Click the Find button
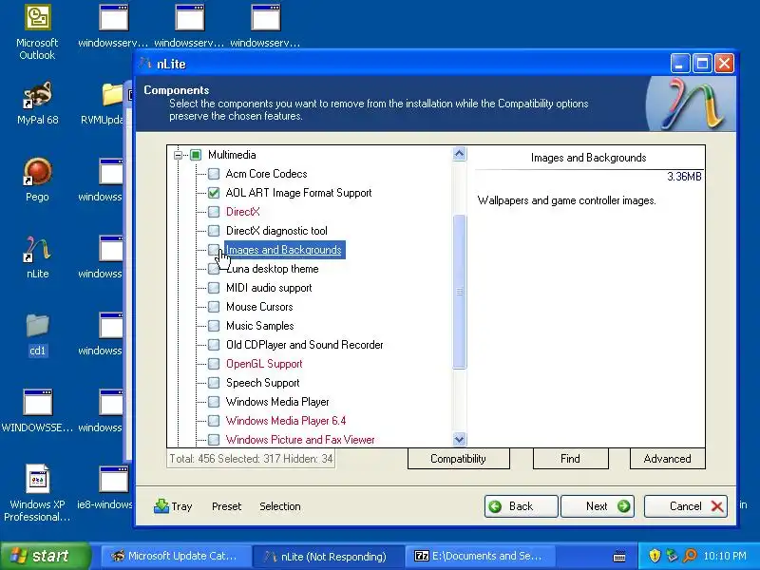The width and height of the screenshot is (760, 570). pos(571,459)
